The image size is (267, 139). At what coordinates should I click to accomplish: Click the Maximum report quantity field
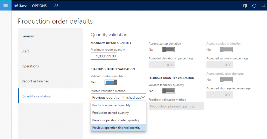point(104,56)
